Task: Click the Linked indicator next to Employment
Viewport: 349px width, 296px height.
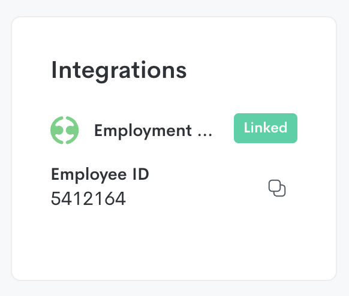Action: click(266, 128)
